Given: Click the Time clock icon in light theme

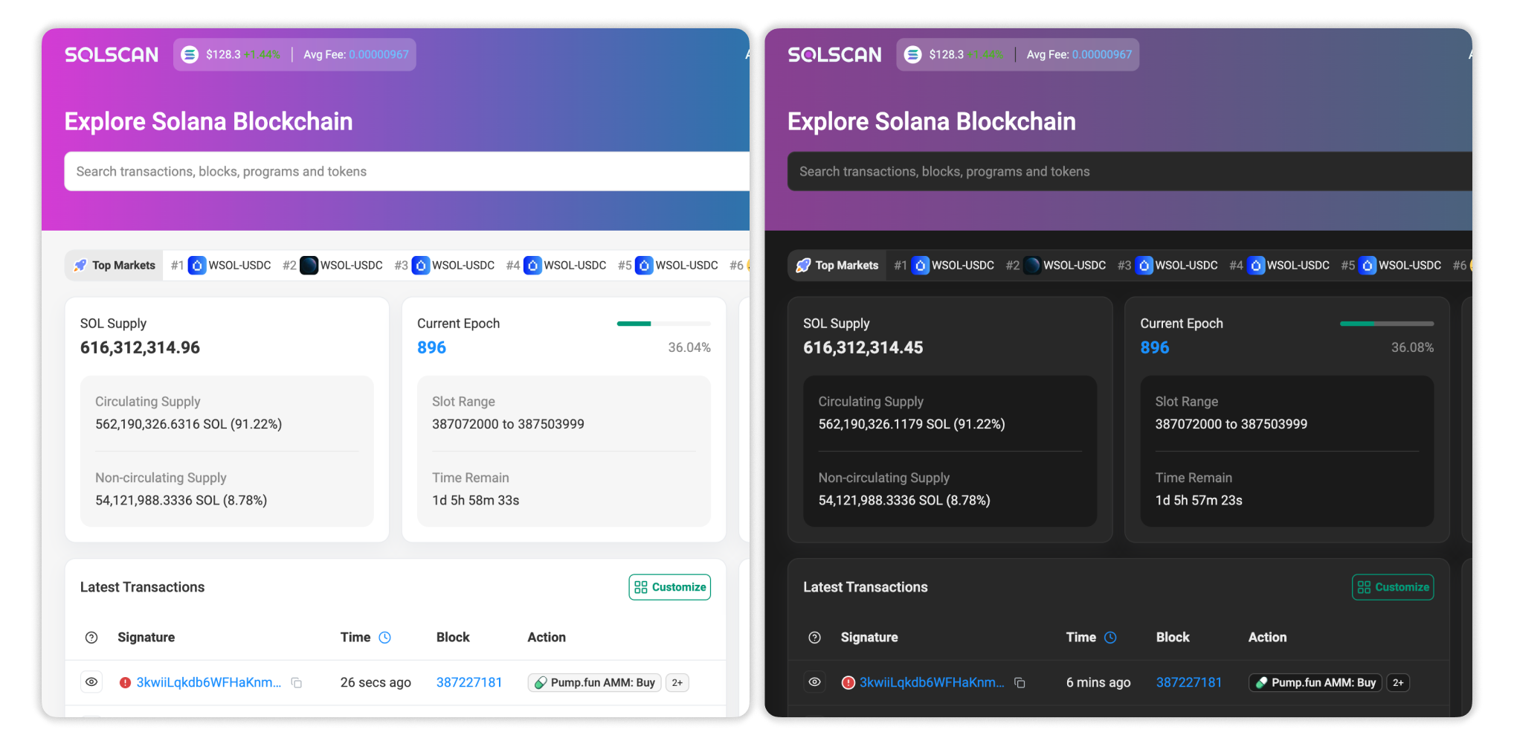Looking at the screenshot, I should coord(385,638).
